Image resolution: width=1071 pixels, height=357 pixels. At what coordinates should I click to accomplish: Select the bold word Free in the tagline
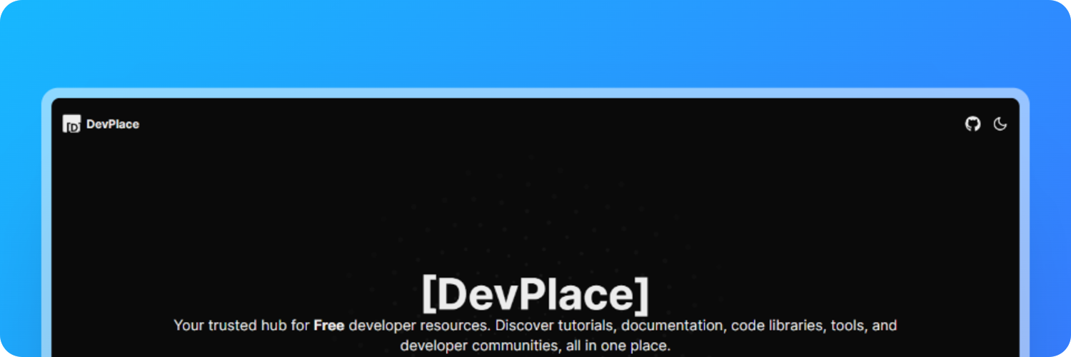[329, 326]
